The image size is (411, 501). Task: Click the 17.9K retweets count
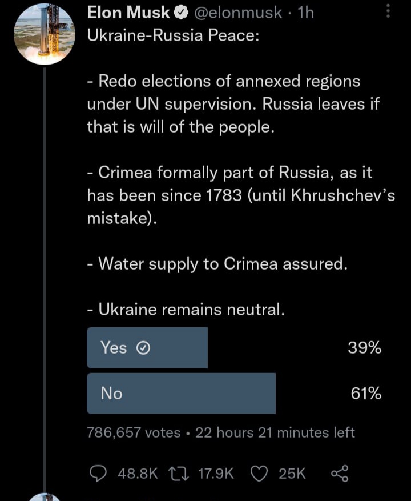[x=216, y=474]
